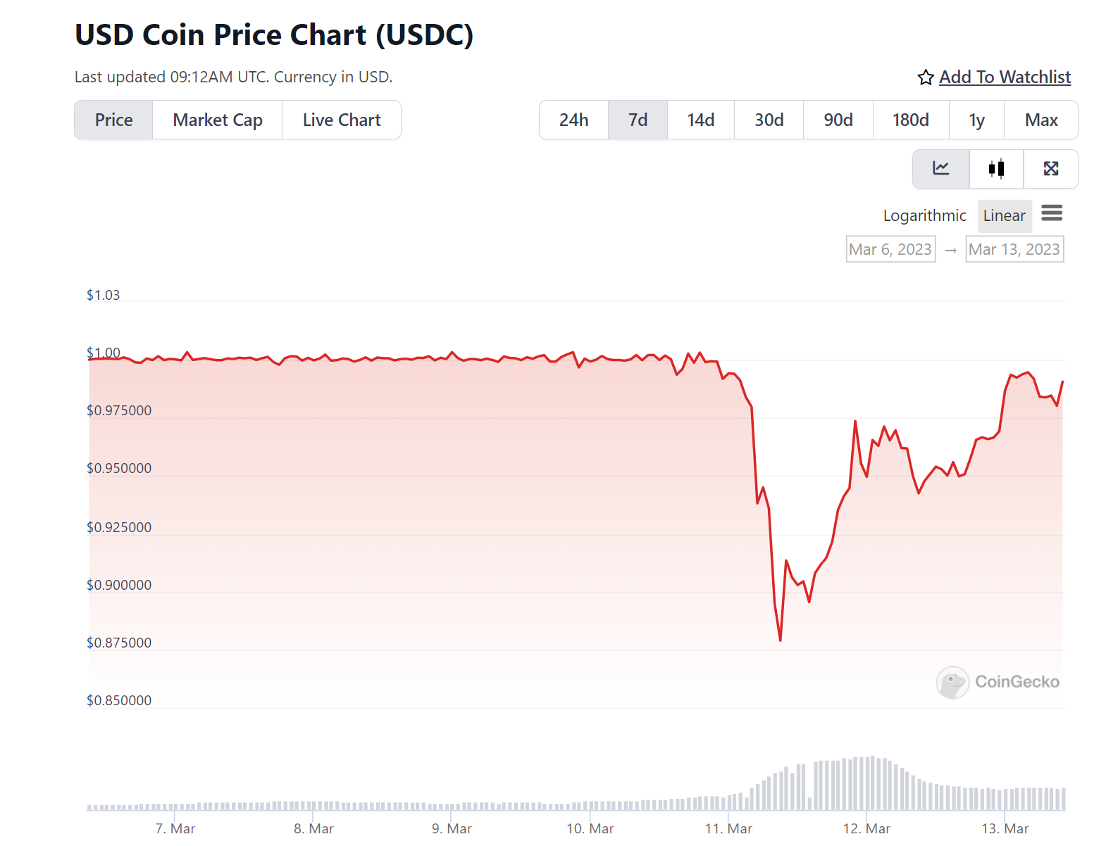Click the star watchlist icon

click(x=926, y=77)
